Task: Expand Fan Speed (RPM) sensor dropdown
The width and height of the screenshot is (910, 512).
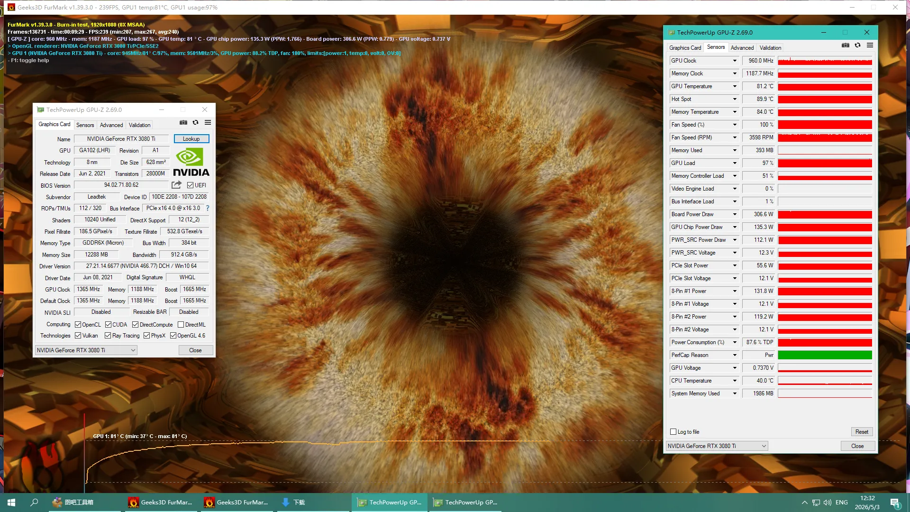Action: [x=735, y=137]
